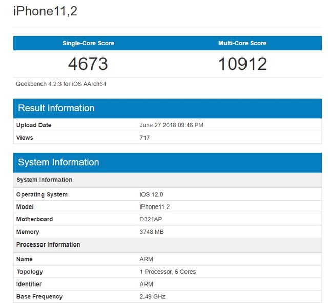This screenshot has height=303, width=328.
Task: Click the single-core score value 4673
Action: [x=88, y=64]
